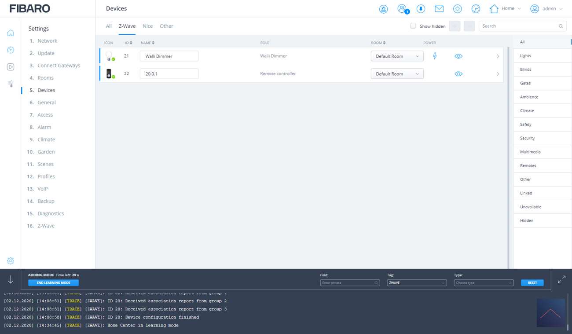This screenshot has height=334, width=572.
Task: Expand the console panel to full screen
Action: (561, 280)
